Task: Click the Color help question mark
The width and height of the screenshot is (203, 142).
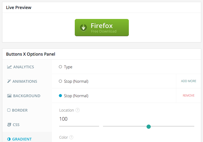Action: 71,137
